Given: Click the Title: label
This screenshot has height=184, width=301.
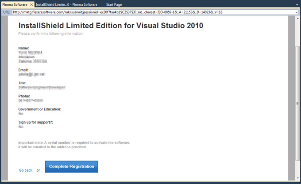Looking at the screenshot, I should [22, 83].
